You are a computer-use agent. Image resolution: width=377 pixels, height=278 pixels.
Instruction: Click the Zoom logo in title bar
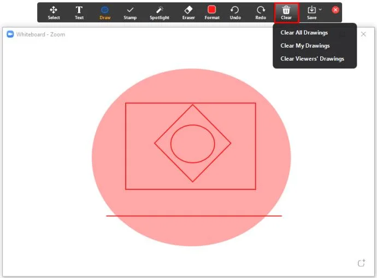pos(10,34)
